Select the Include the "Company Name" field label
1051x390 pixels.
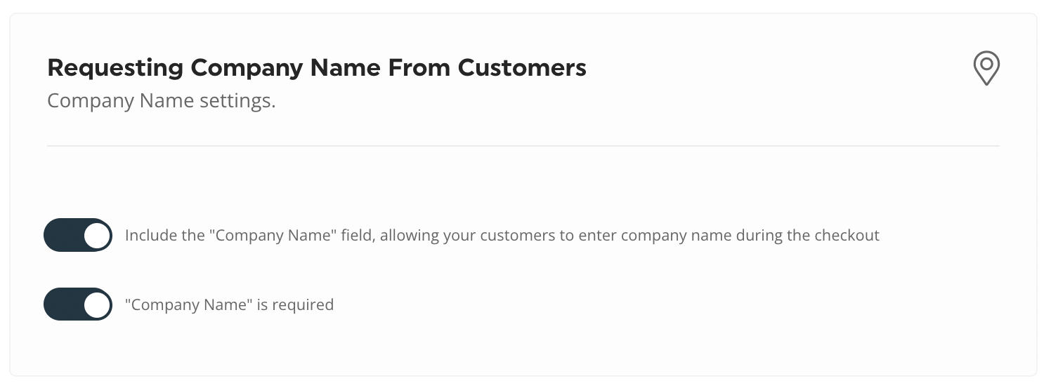click(502, 235)
